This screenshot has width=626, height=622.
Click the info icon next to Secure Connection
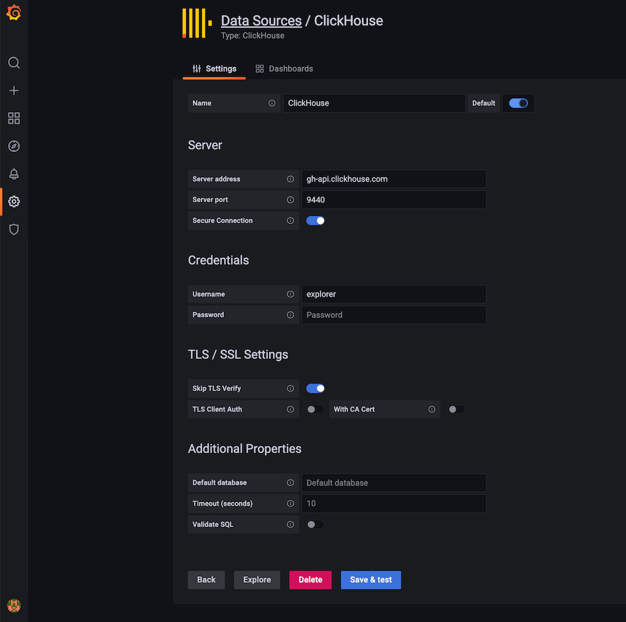(x=290, y=221)
